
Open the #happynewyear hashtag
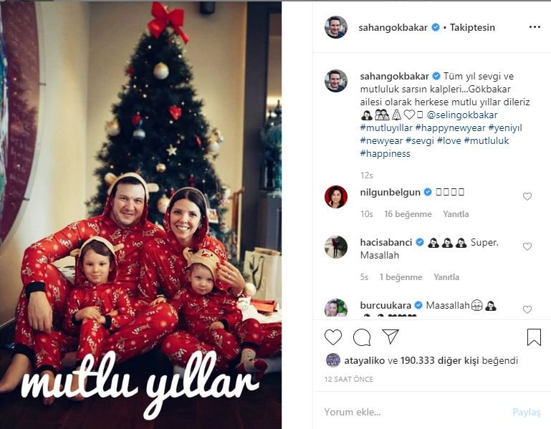point(450,128)
